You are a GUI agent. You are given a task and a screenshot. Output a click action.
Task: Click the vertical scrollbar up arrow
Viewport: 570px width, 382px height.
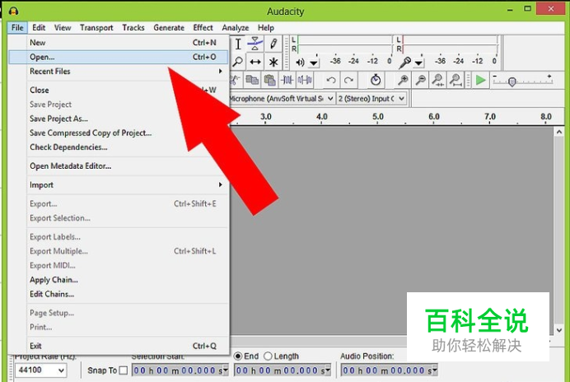tap(559, 133)
